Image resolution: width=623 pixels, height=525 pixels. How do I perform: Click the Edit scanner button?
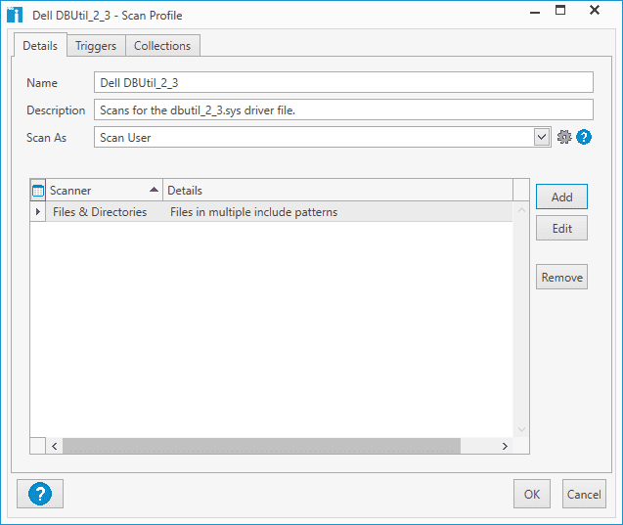[561, 229]
